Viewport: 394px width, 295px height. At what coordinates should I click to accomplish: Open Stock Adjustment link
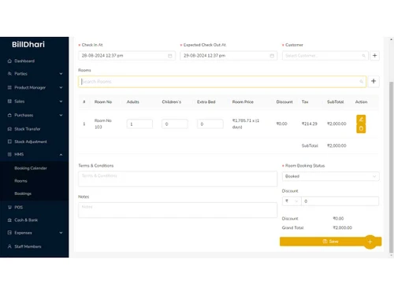[31, 142]
